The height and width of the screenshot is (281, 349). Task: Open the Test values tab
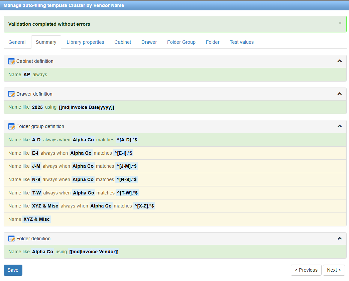coord(242,42)
